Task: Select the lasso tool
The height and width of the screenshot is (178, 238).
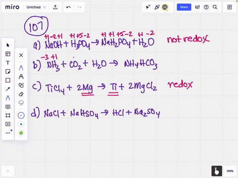Action: coord(21,103)
